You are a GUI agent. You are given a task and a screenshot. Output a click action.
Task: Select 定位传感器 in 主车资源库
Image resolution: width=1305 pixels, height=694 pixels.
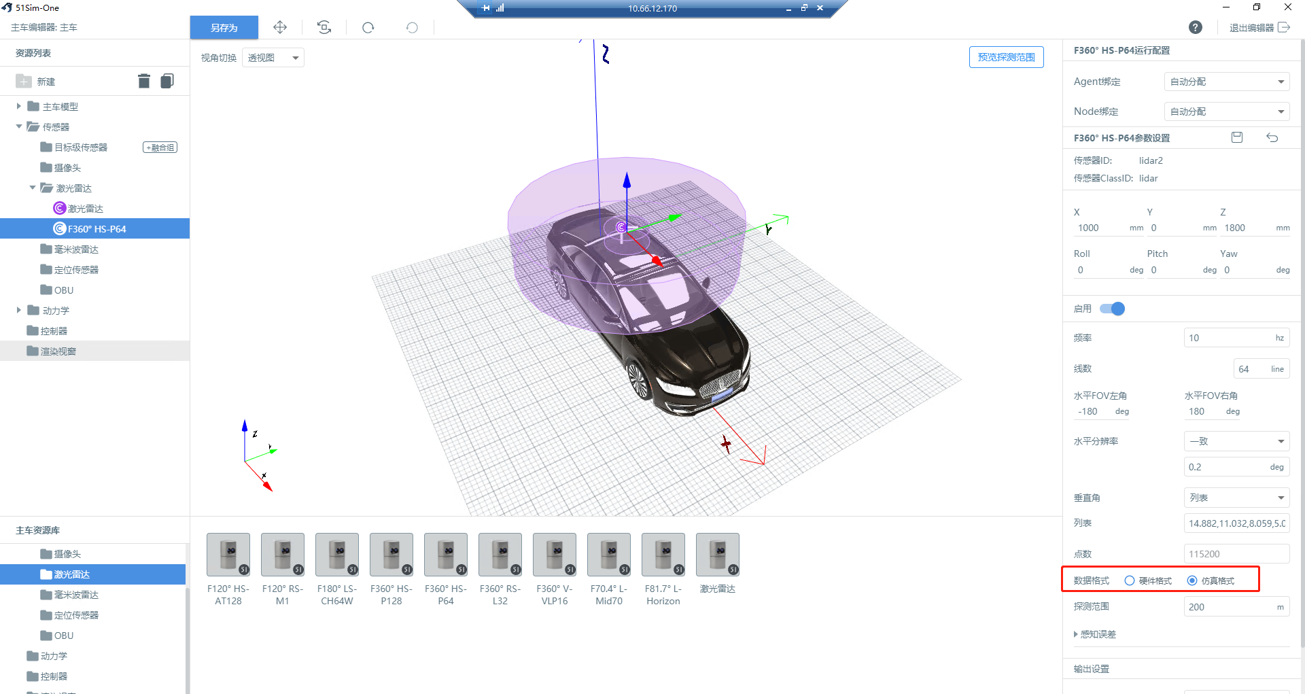click(x=92, y=615)
